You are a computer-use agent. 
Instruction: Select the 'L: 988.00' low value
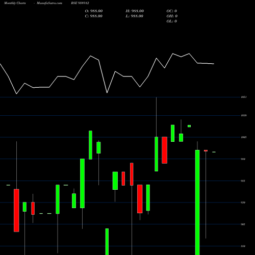[x=134, y=16]
